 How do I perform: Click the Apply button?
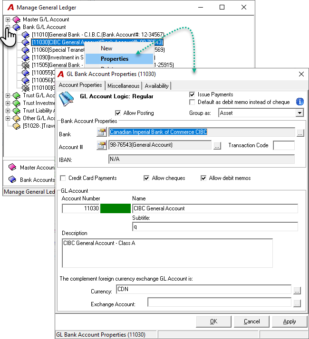pyautogui.click(x=290, y=321)
